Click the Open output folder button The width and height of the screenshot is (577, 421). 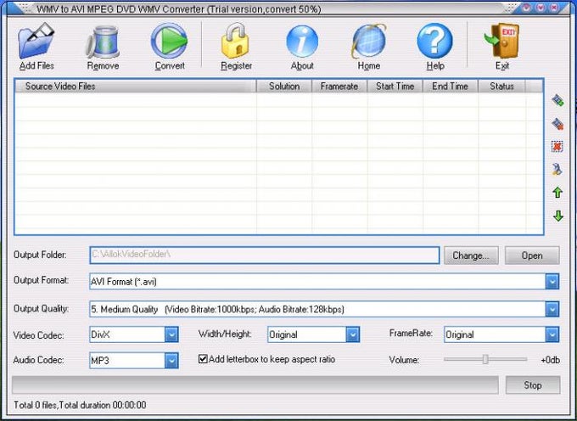pos(532,255)
